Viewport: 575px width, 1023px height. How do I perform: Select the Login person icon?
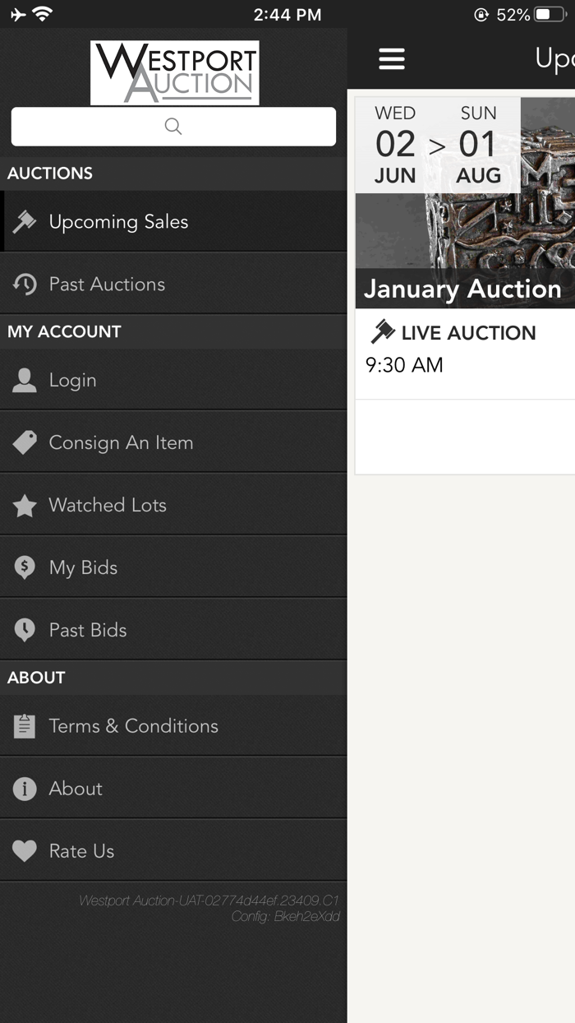[25, 380]
